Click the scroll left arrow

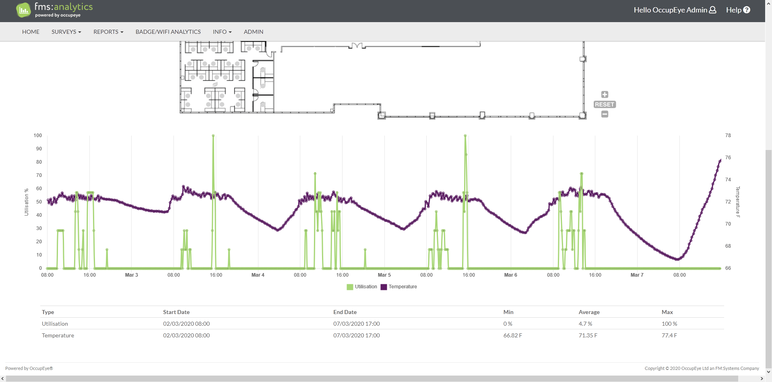pyautogui.click(x=3, y=379)
